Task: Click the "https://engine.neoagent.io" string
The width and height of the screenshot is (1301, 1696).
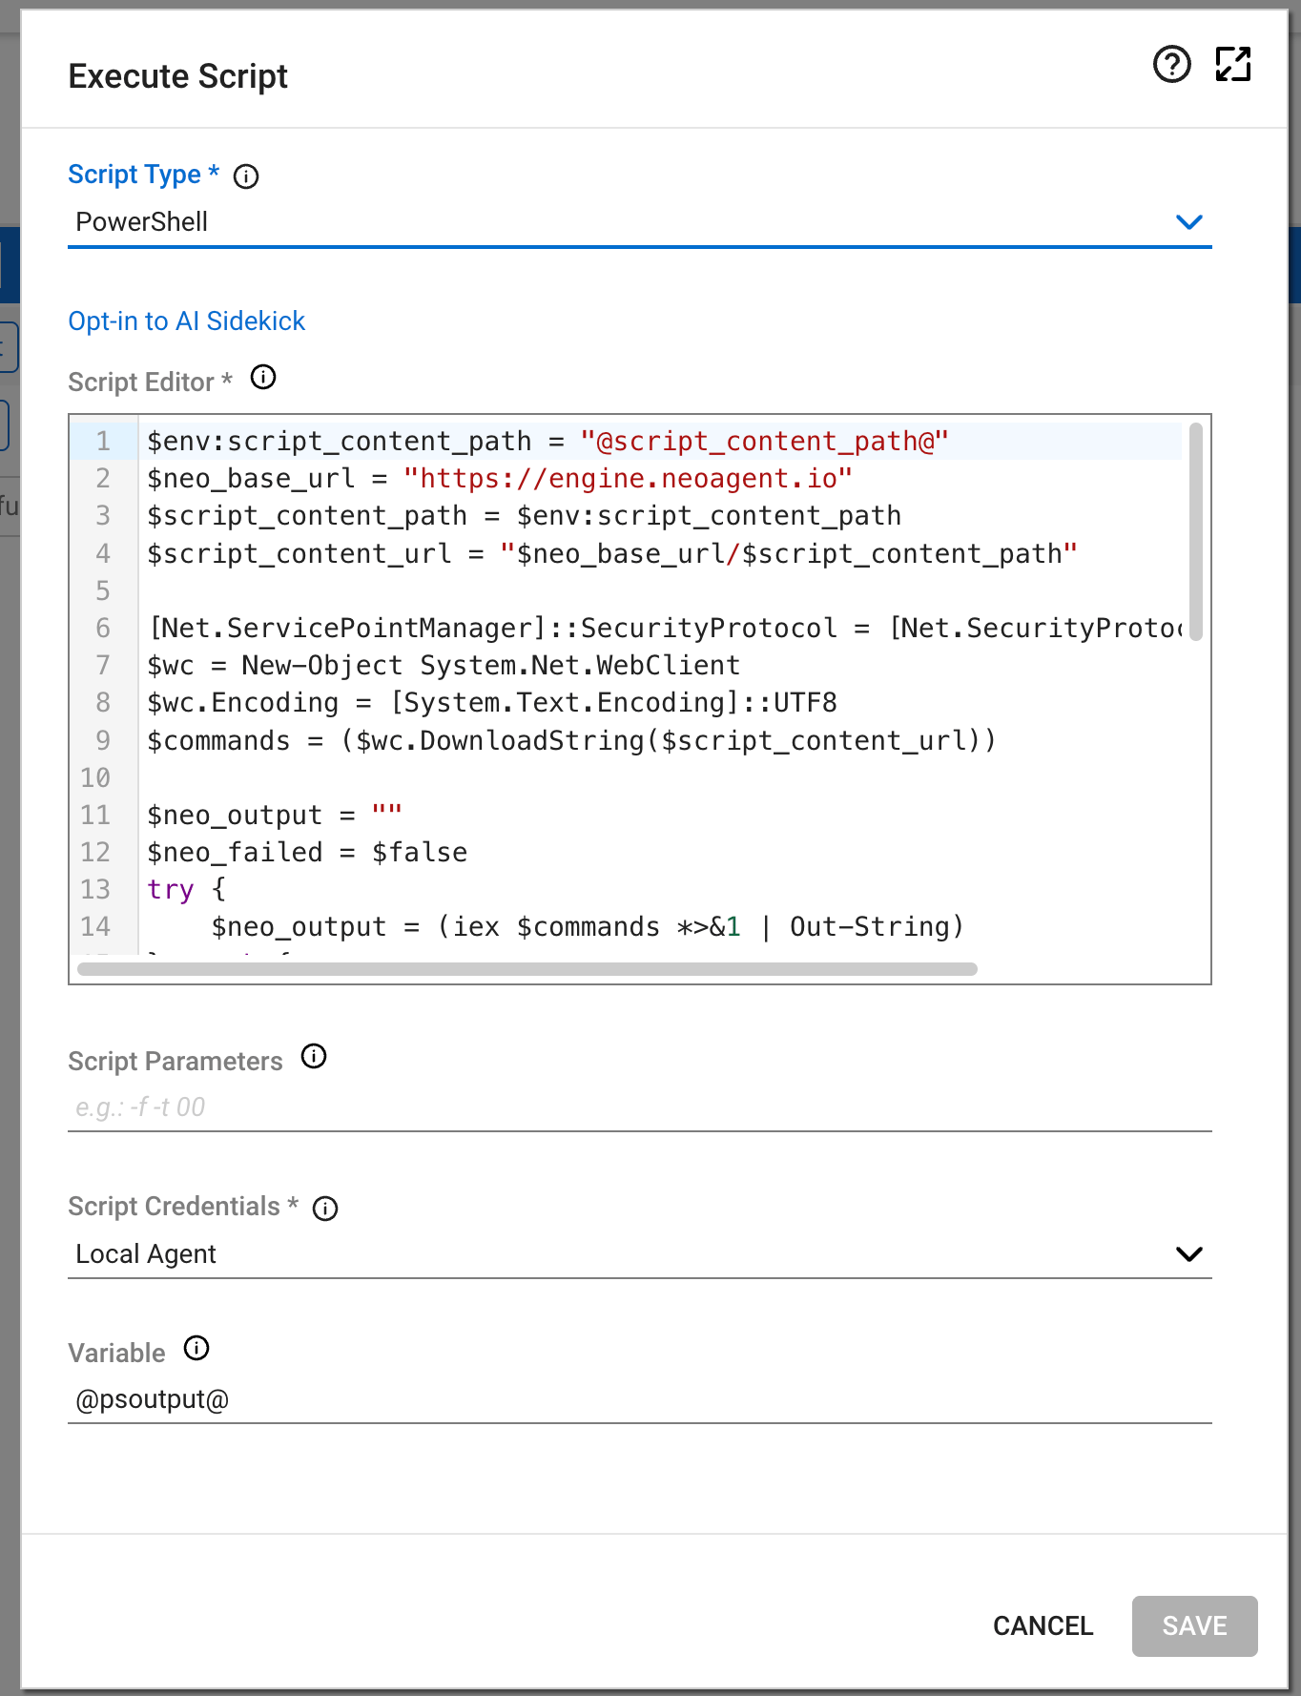Action: coord(628,479)
